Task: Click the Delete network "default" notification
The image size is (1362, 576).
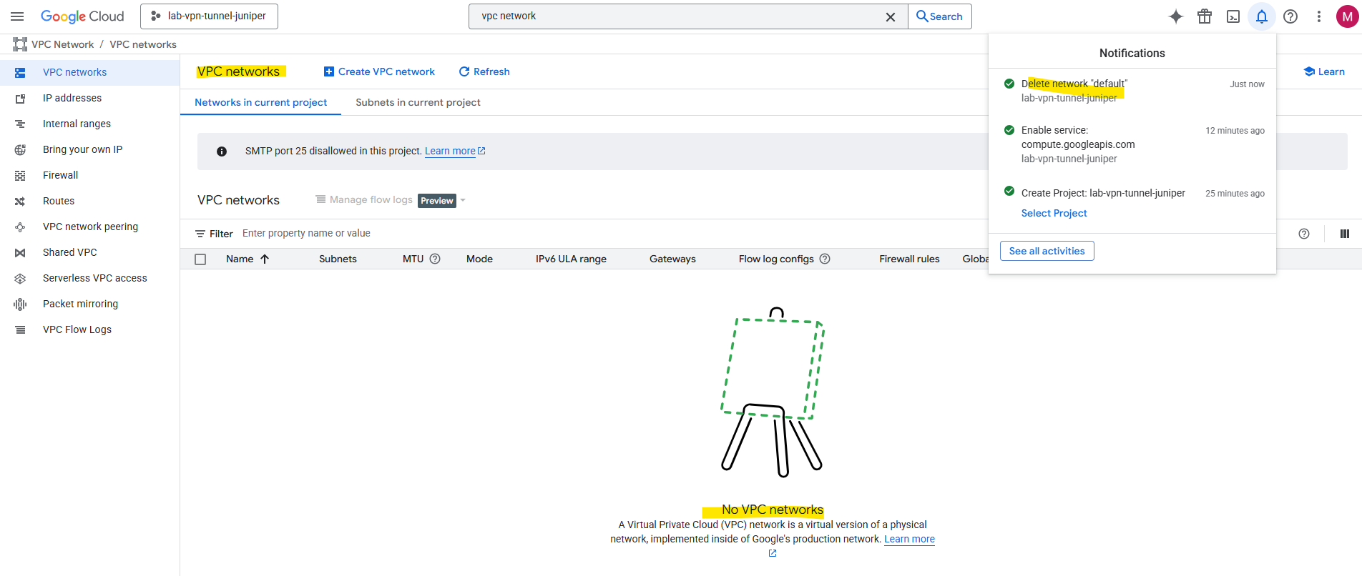Action: [1132, 91]
